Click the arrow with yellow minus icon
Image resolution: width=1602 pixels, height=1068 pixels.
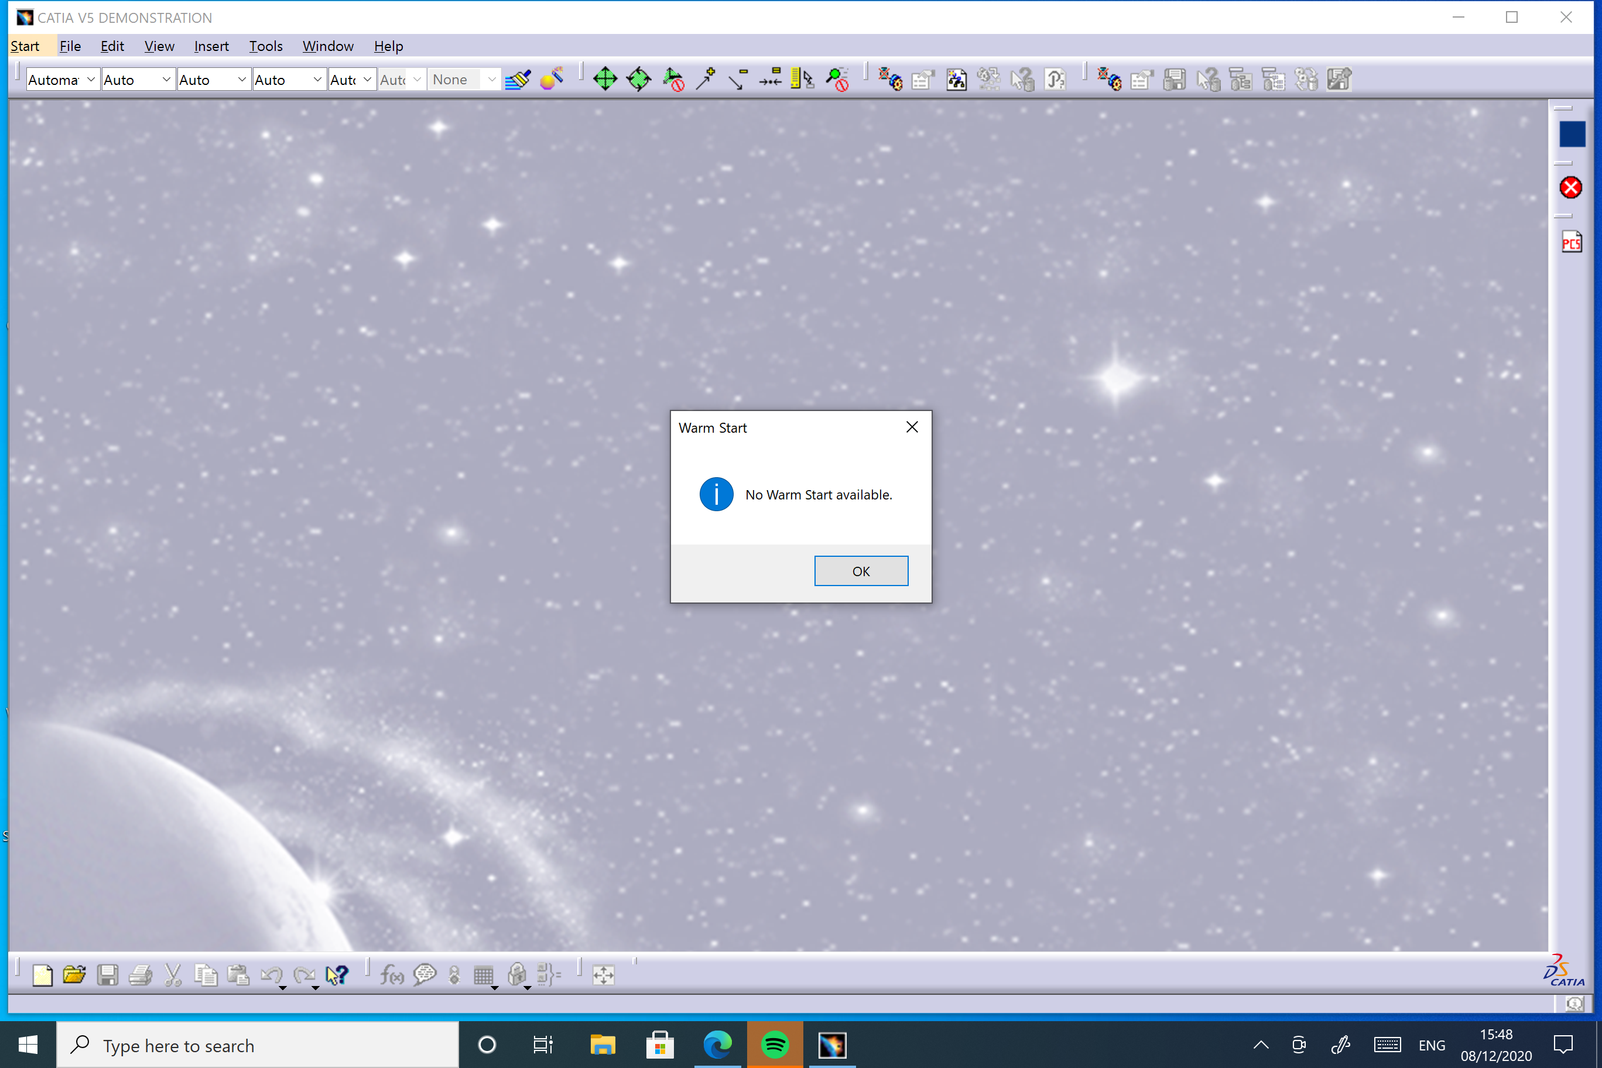[x=738, y=80]
